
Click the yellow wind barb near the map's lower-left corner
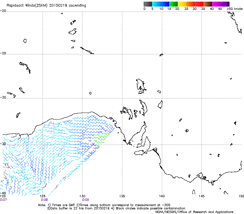click(x=10, y=184)
